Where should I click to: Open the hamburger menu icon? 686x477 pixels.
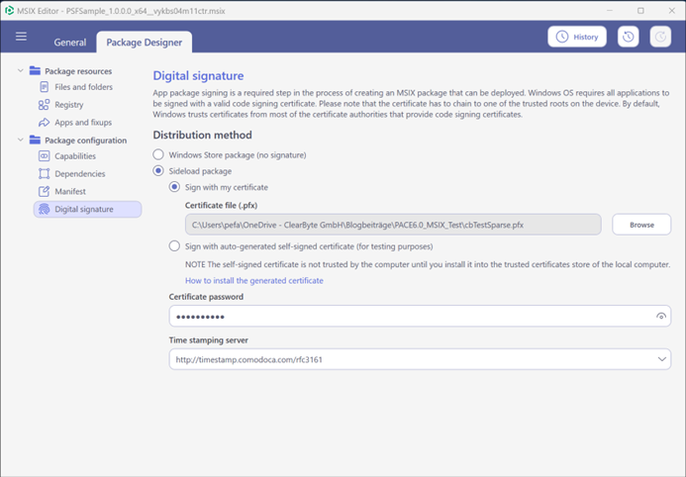21,37
